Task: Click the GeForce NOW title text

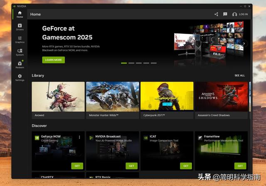Action: click(x=51, y=136)
